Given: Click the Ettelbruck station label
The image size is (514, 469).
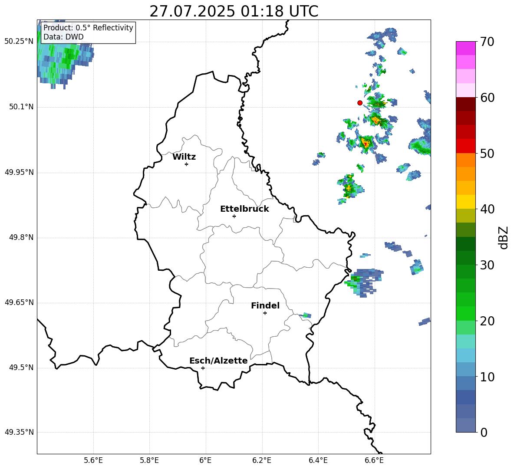Looking at the screenshot, I should point(244,209).
